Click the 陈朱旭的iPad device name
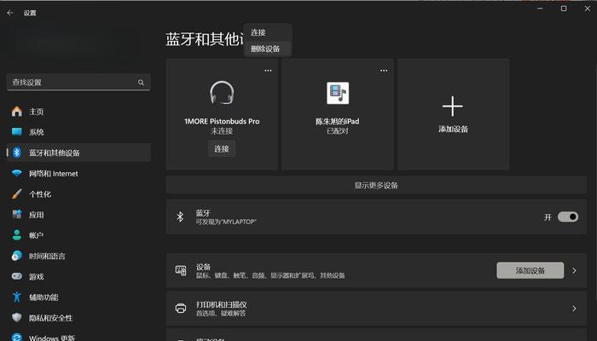Image resolution: width=597 pixels, height=341 pixels. [x=338, y=121]
